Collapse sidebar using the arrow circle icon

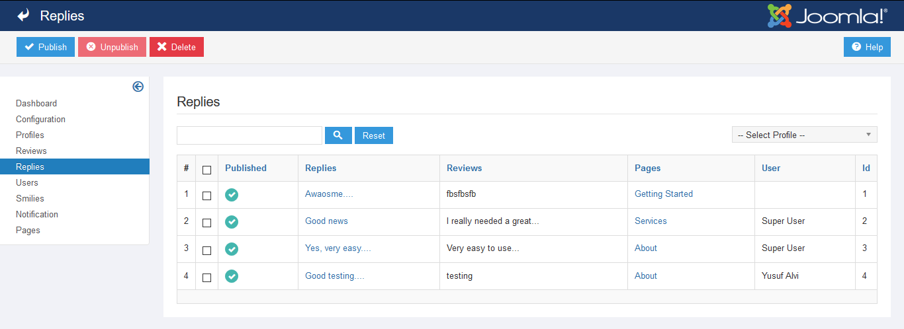(x=138, y=87)
